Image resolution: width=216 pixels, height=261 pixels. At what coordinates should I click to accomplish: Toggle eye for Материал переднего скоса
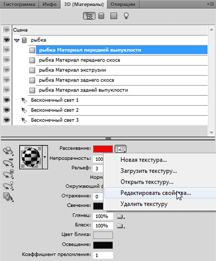pyautogui.click(x=6, y=60)
